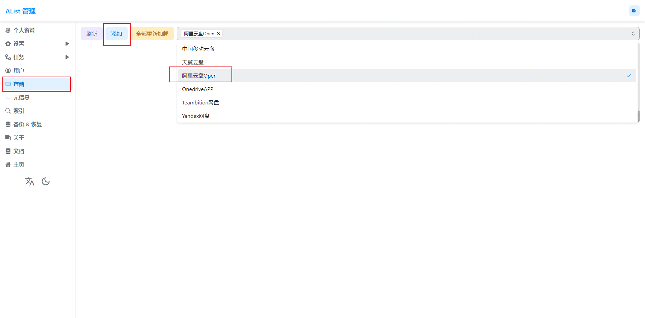Open the 关于 page
Screen dimensions: 645x318
pos(38,138)
